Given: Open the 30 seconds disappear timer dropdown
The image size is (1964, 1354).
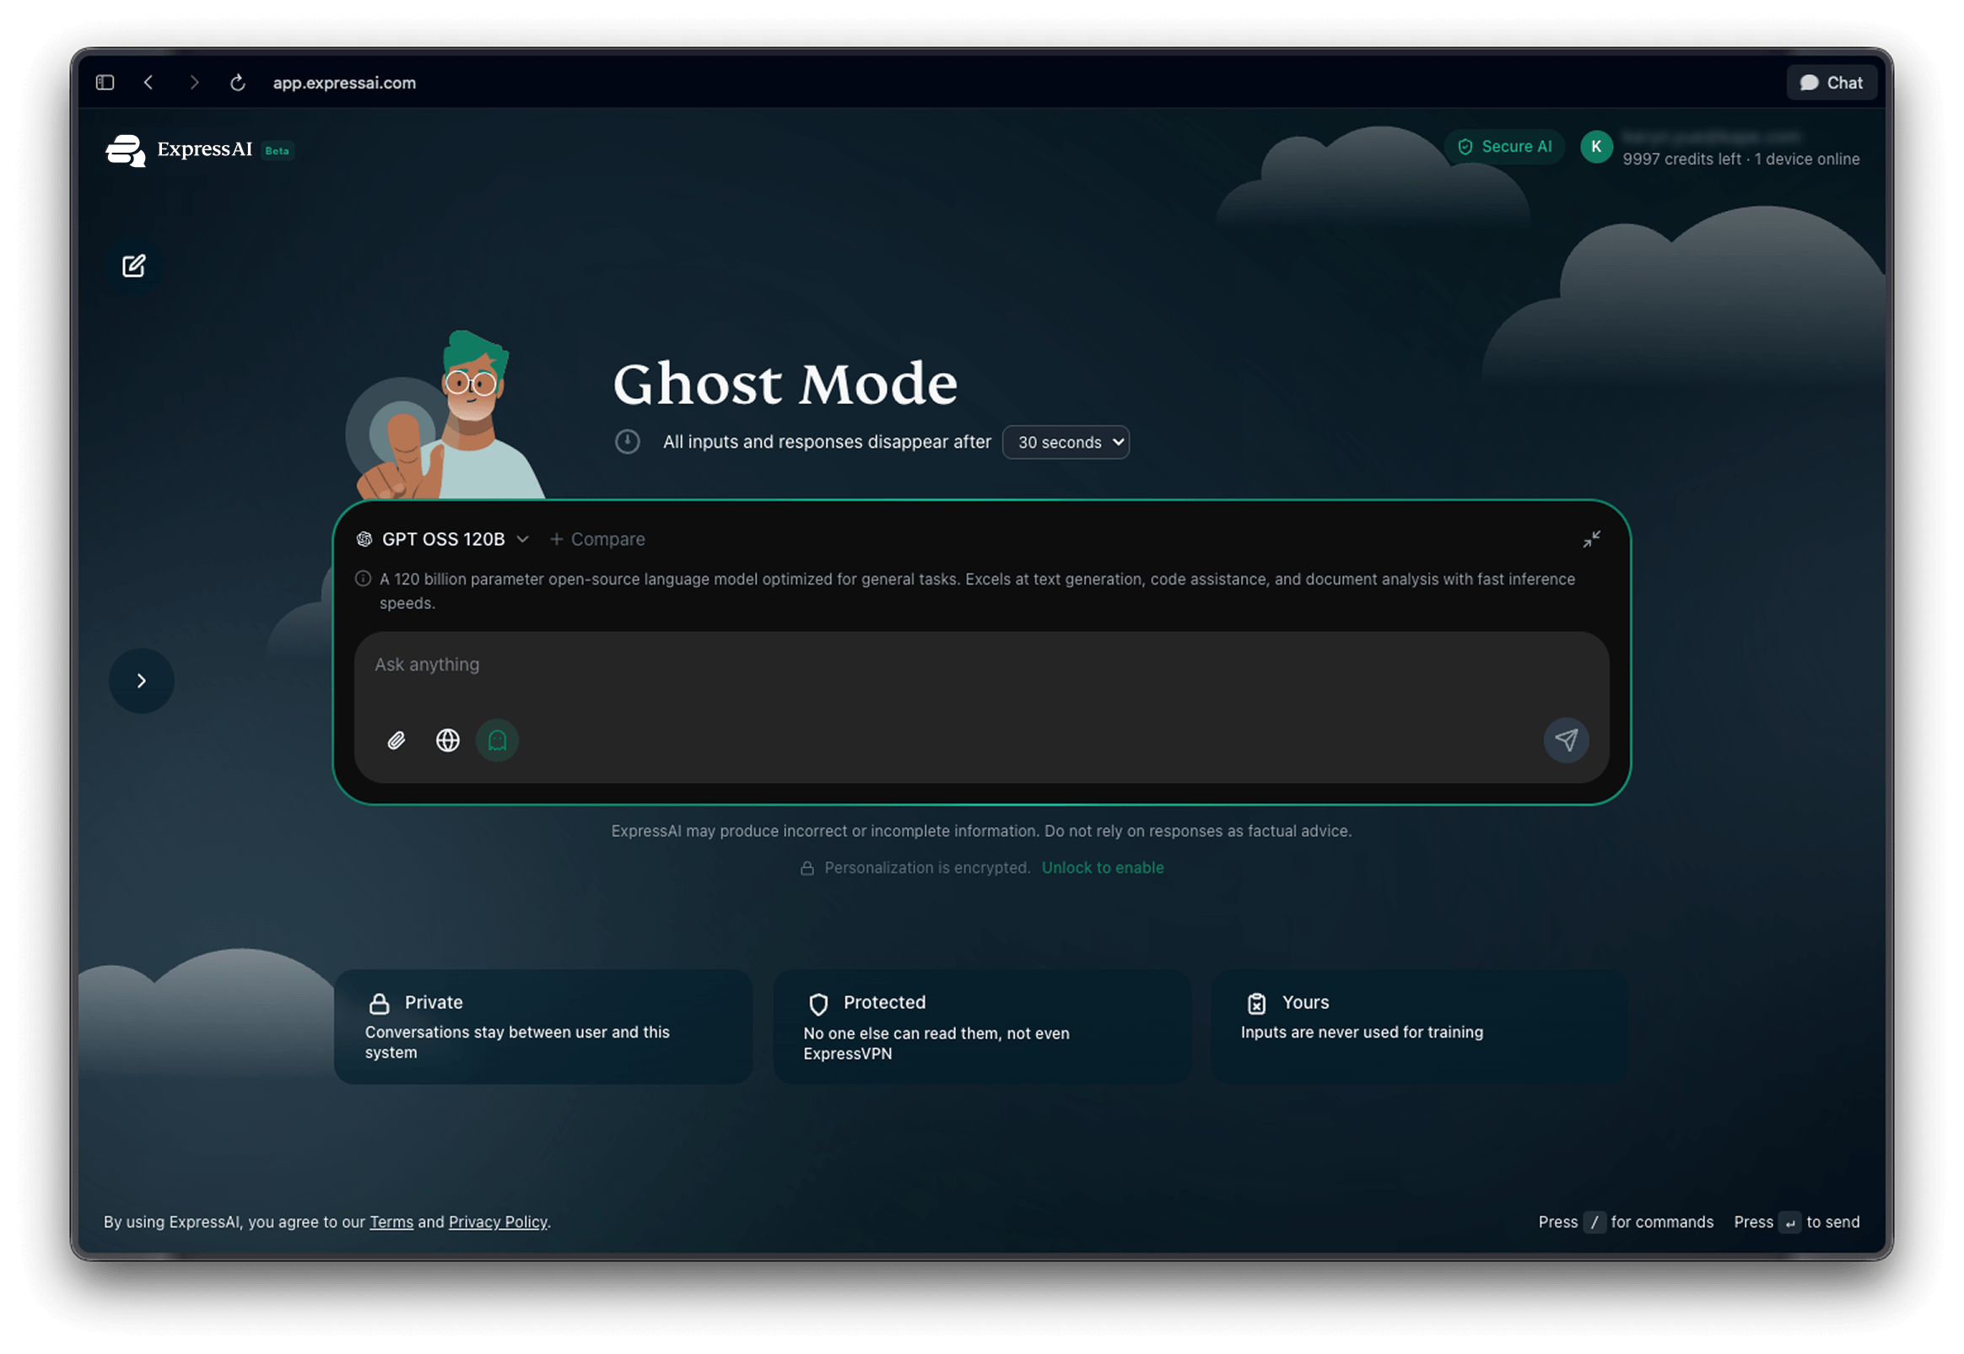Looking at the screenshot, I should 1065,442.
